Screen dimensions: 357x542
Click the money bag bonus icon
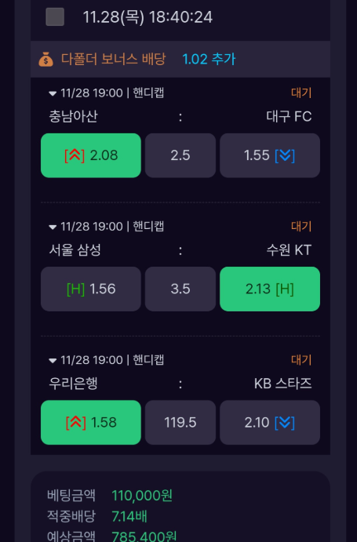pos(46,59)
